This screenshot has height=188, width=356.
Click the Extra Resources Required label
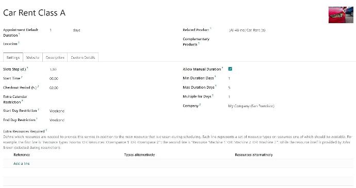[x=24, y=131]
